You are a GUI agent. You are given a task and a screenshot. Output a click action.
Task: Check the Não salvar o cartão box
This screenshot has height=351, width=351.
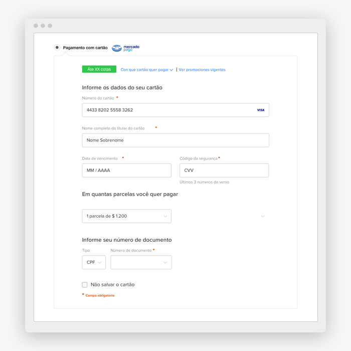pos(85,284)
